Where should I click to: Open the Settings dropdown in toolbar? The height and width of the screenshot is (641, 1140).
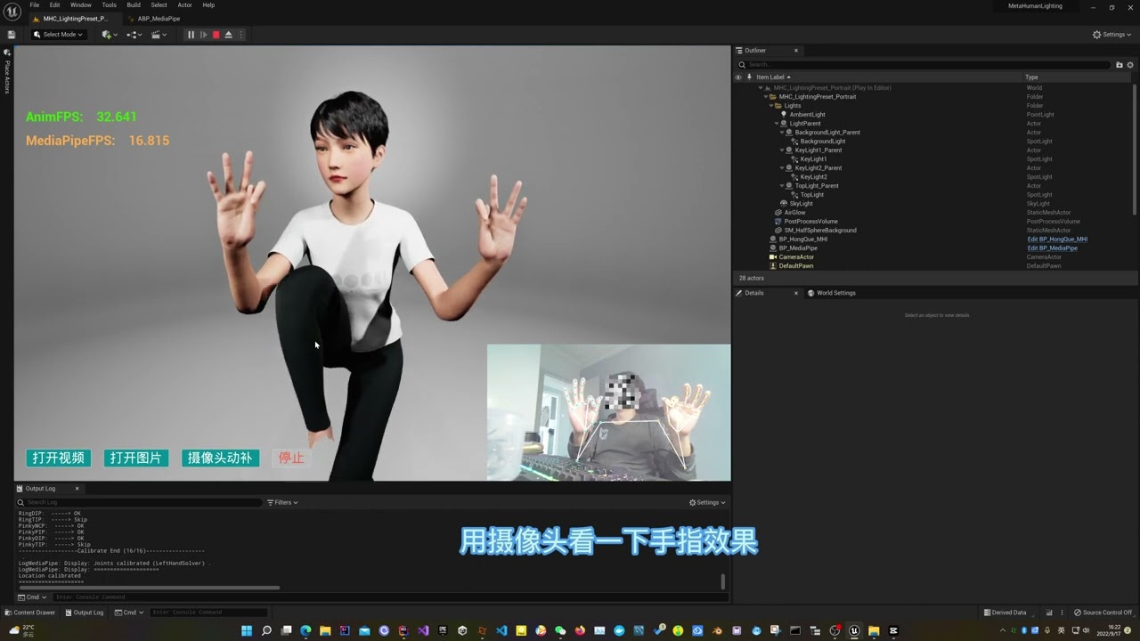[1112, 35]
